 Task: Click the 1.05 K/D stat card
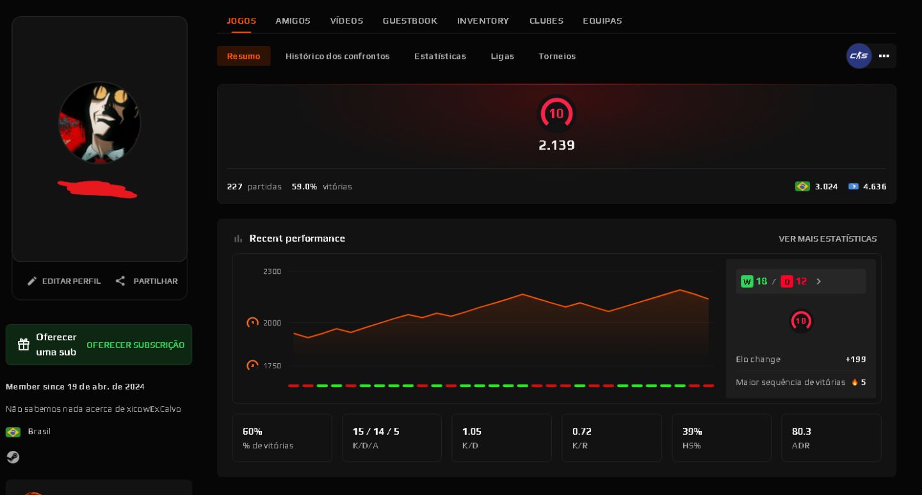pyautogui.click(x=501, y=437)
